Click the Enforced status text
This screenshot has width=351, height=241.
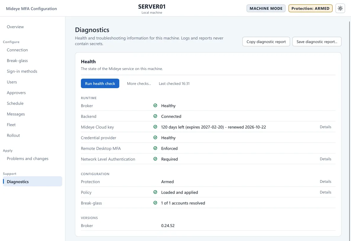tap(169, 148)
